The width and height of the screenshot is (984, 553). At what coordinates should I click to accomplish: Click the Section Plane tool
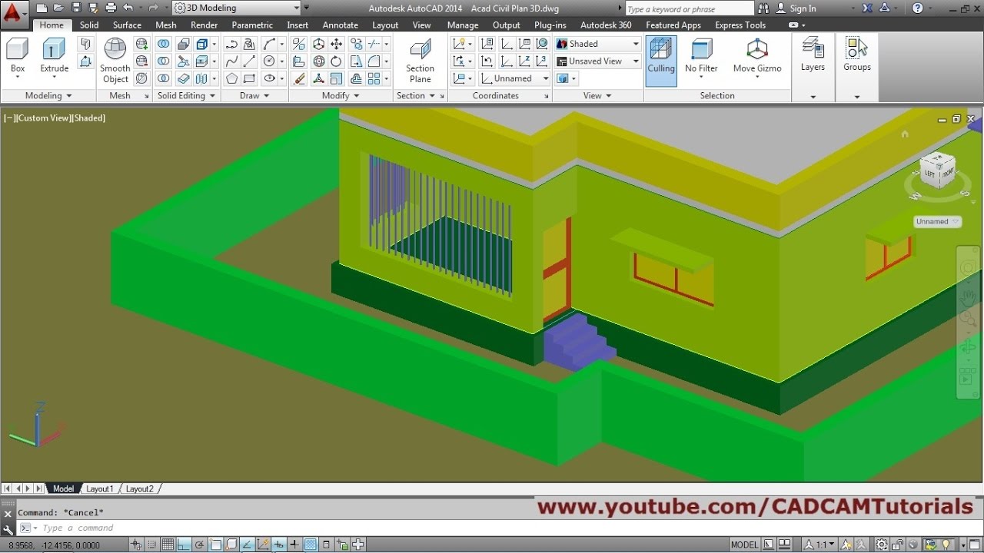click(x=421, y=61)
